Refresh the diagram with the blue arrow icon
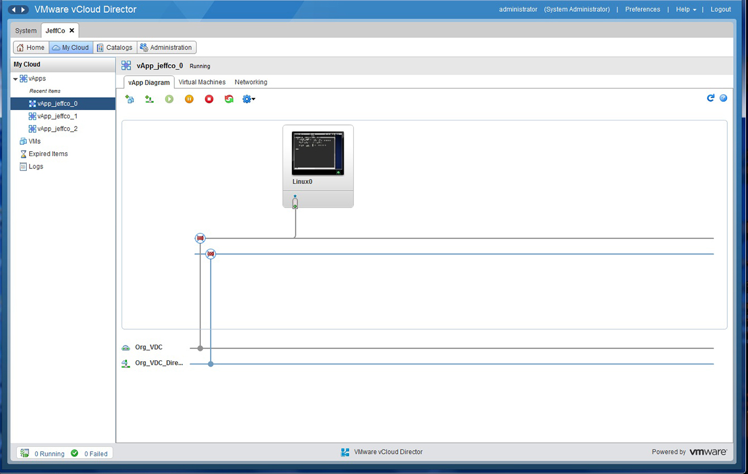748x474 pixels. (711, 98)
